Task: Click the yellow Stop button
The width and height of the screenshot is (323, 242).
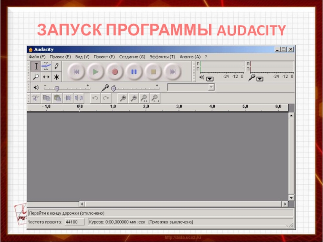Action: (153, 72)
